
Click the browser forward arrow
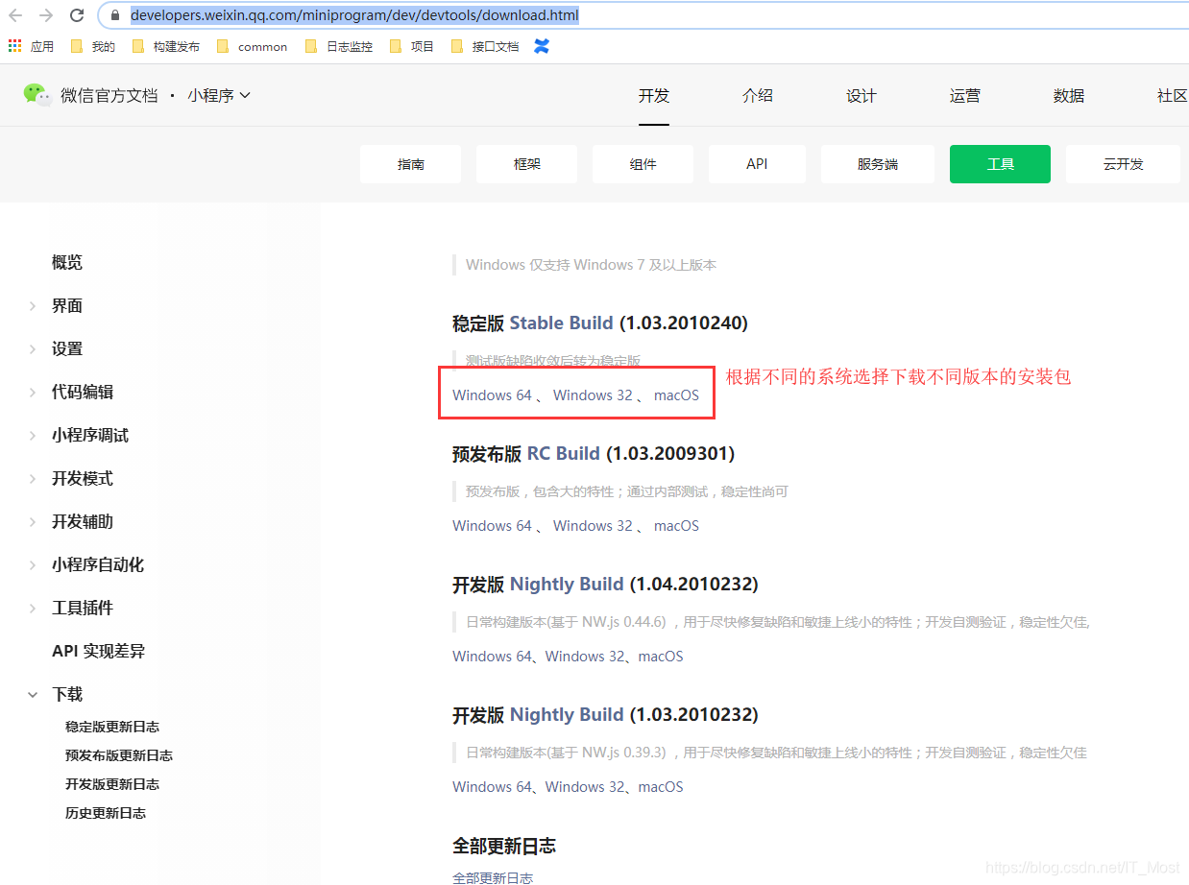point(46,15)
